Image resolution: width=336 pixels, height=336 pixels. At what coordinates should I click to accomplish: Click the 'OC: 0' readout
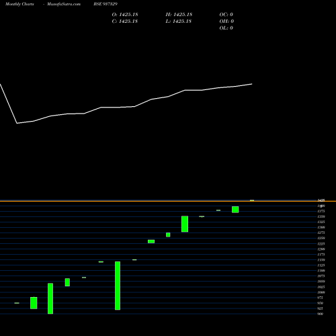226,15
